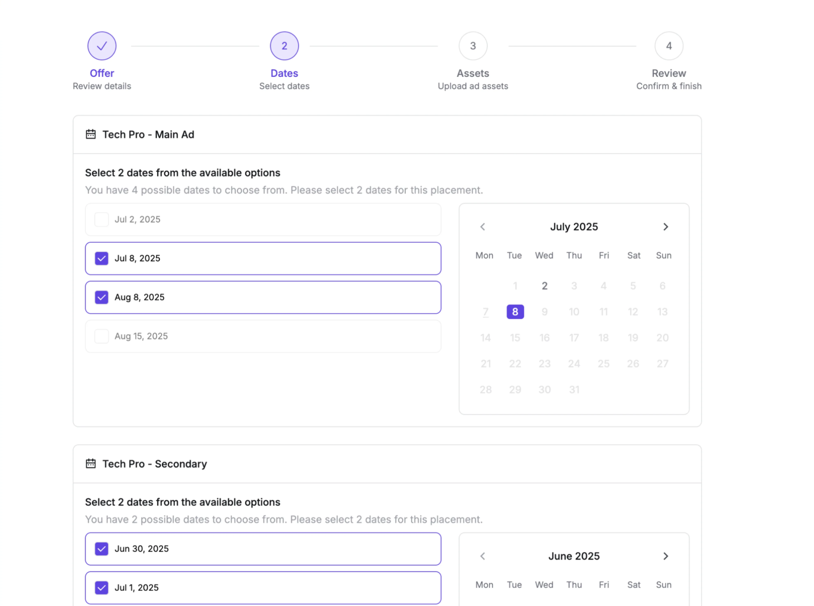Click day 31 in July 2025 calendar
Image resolution: width=814 pixels, height=606 pixels.
[574, 389]
